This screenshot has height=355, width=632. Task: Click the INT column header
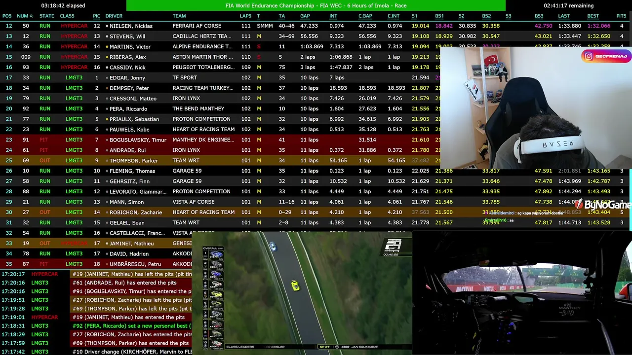coord(333,16)
